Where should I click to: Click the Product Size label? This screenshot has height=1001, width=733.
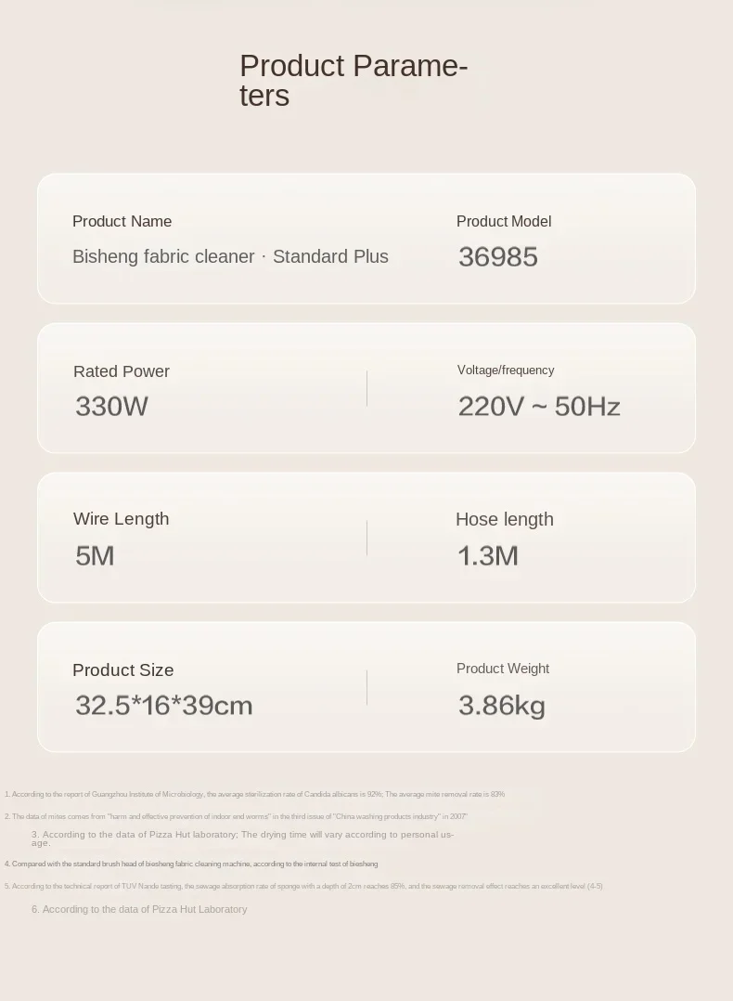(122, 669)
